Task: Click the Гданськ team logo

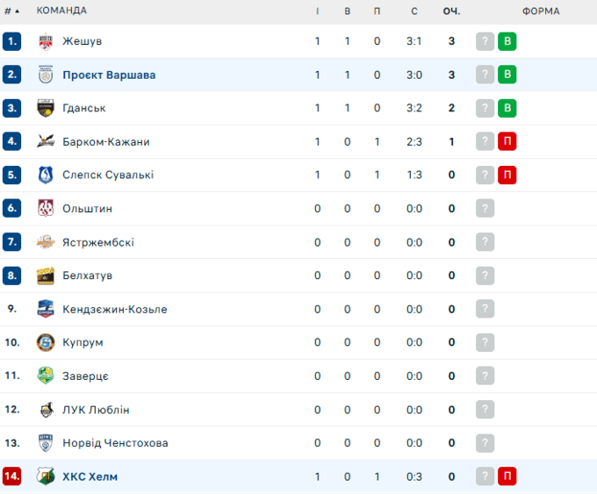Action: tap(47, 108)
